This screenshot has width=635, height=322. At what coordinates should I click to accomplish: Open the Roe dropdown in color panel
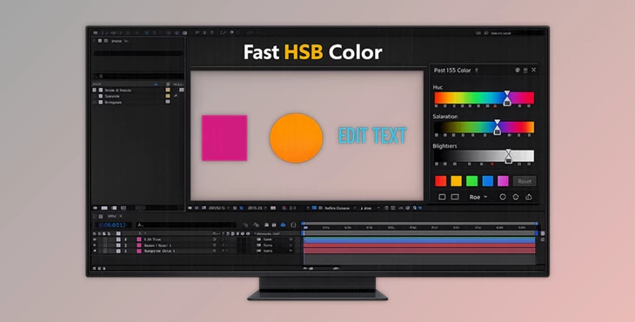(478, 197)
